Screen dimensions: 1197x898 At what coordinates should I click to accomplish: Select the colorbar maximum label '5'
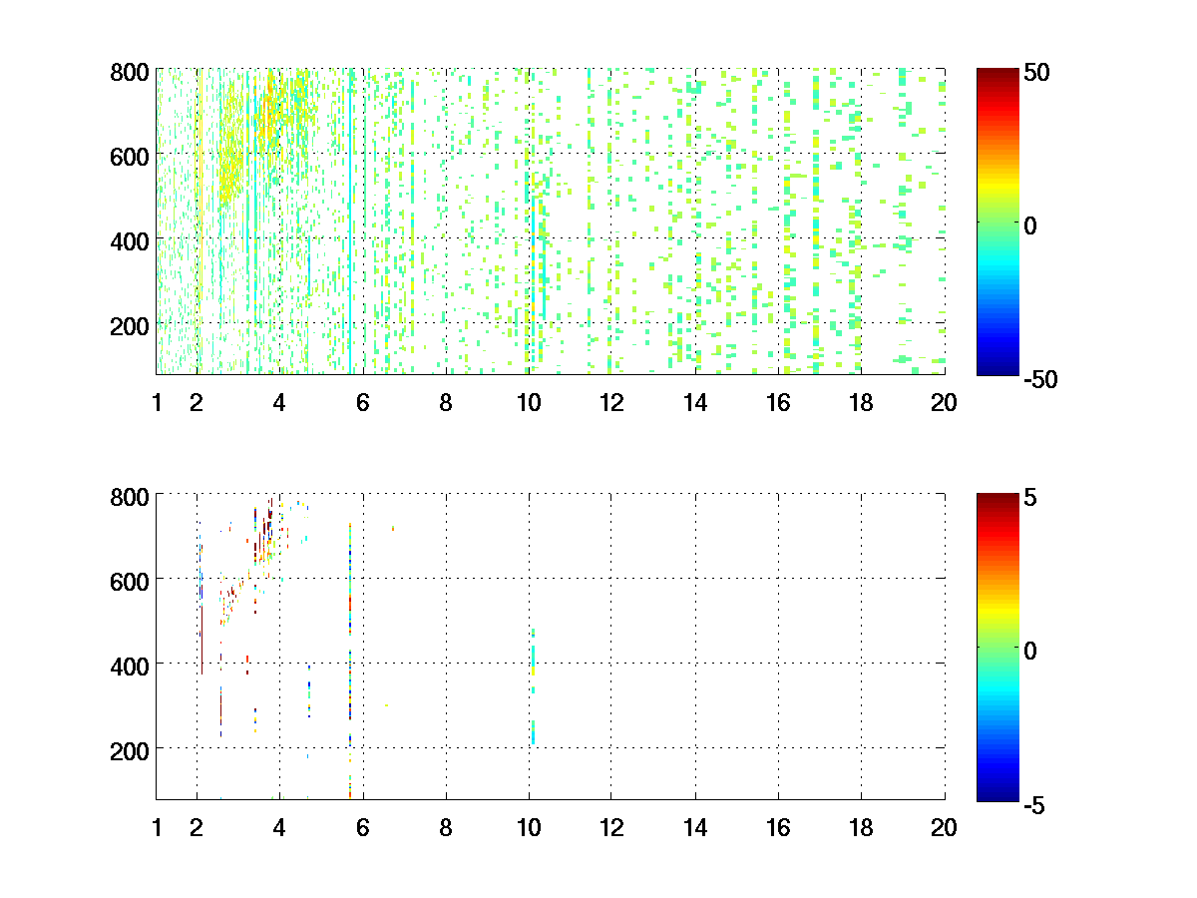point(1030,497)
